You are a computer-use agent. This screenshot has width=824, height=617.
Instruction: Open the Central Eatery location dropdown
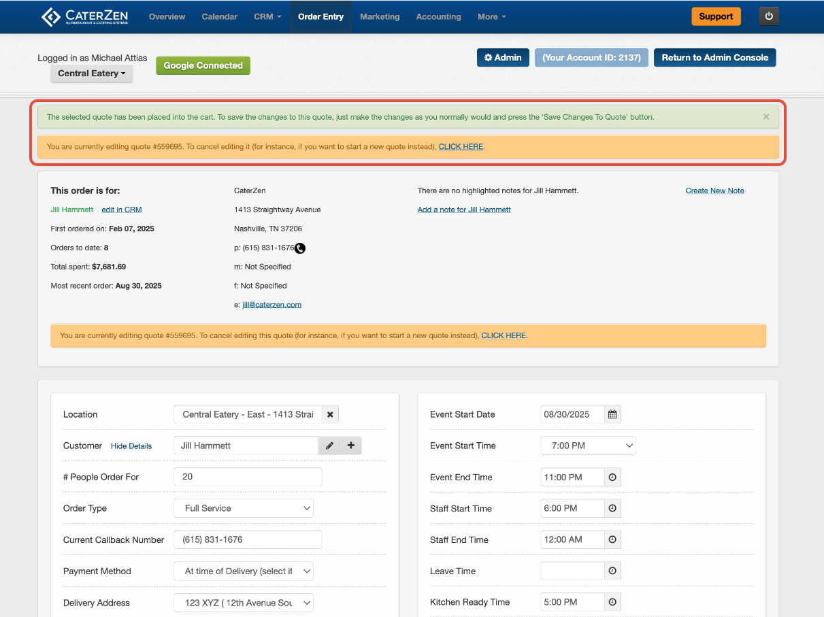[x=92, y=73]
